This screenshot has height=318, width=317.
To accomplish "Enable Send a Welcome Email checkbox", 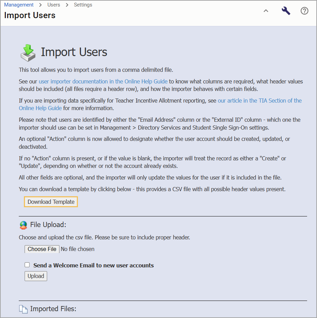I will [x=27, y=265].
